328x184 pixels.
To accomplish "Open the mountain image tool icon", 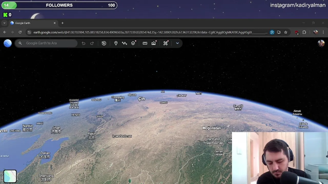I will [154, 43].
